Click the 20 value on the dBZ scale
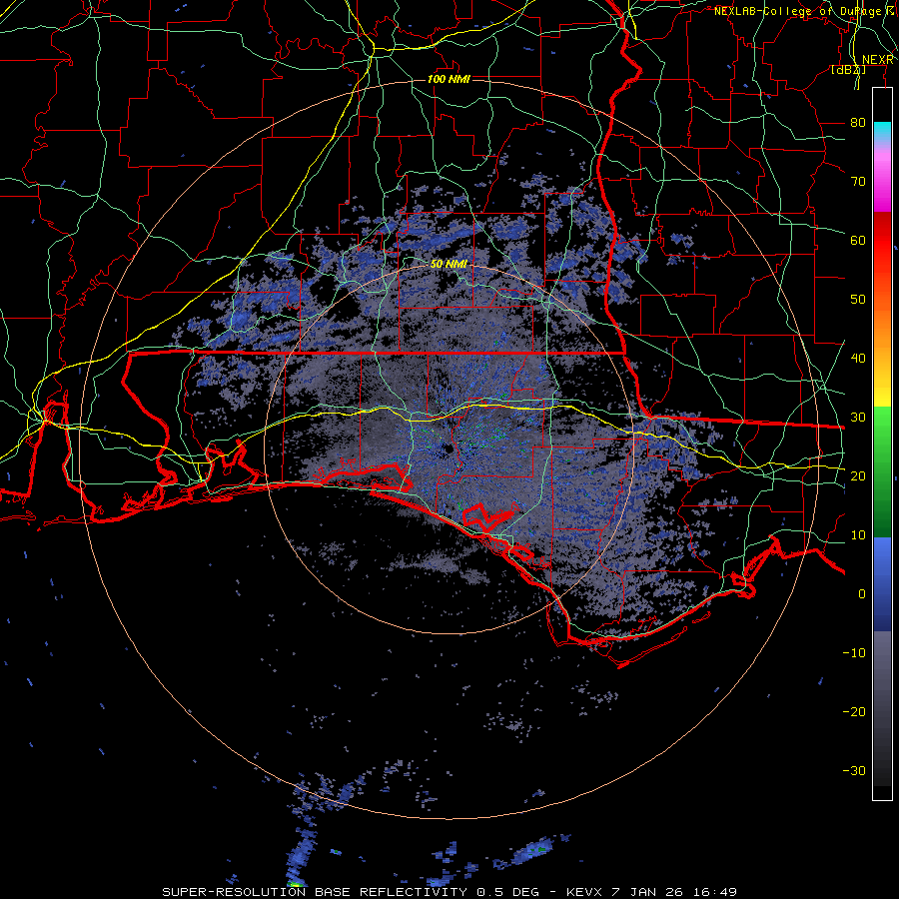This screenshot has height=899, width=899. coord(858,476)
